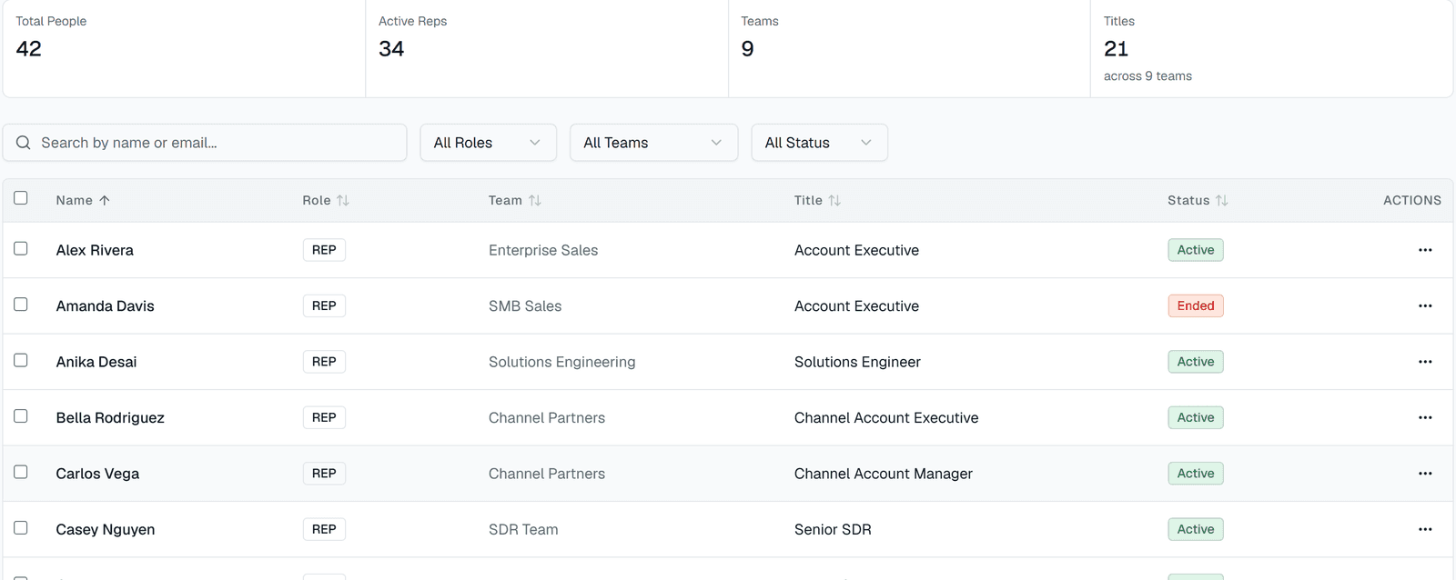Click the Active Reps stat card

(547, 48)
